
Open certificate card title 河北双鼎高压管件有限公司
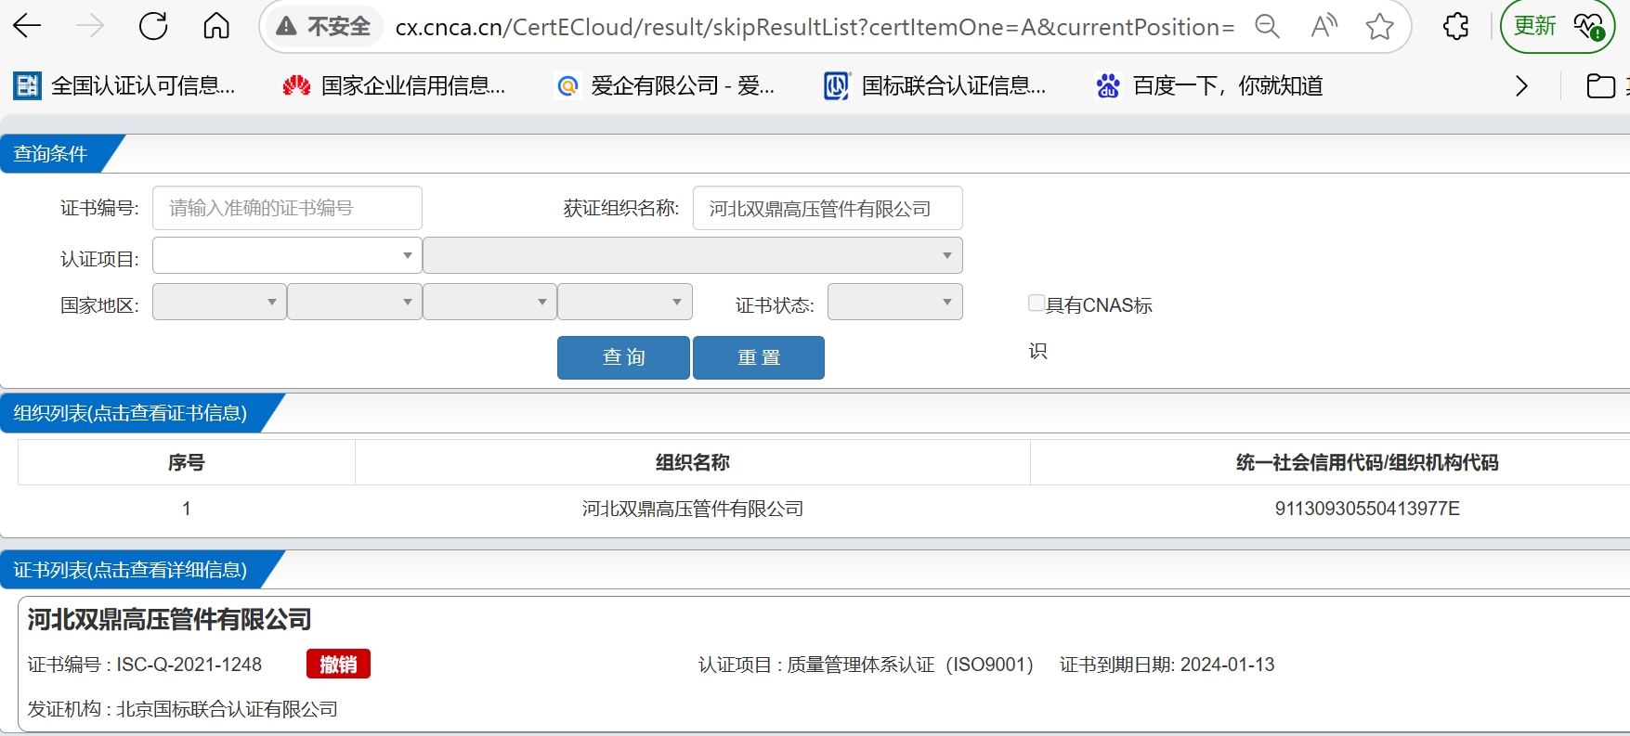(x=169, y=619)
